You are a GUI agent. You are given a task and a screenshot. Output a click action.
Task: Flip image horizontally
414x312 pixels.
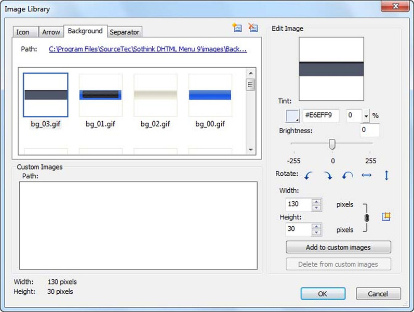tap(367, 175)
